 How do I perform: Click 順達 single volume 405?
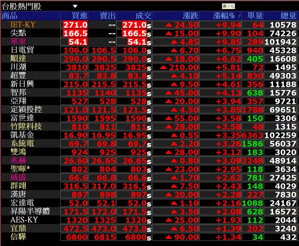coord(255,59)
